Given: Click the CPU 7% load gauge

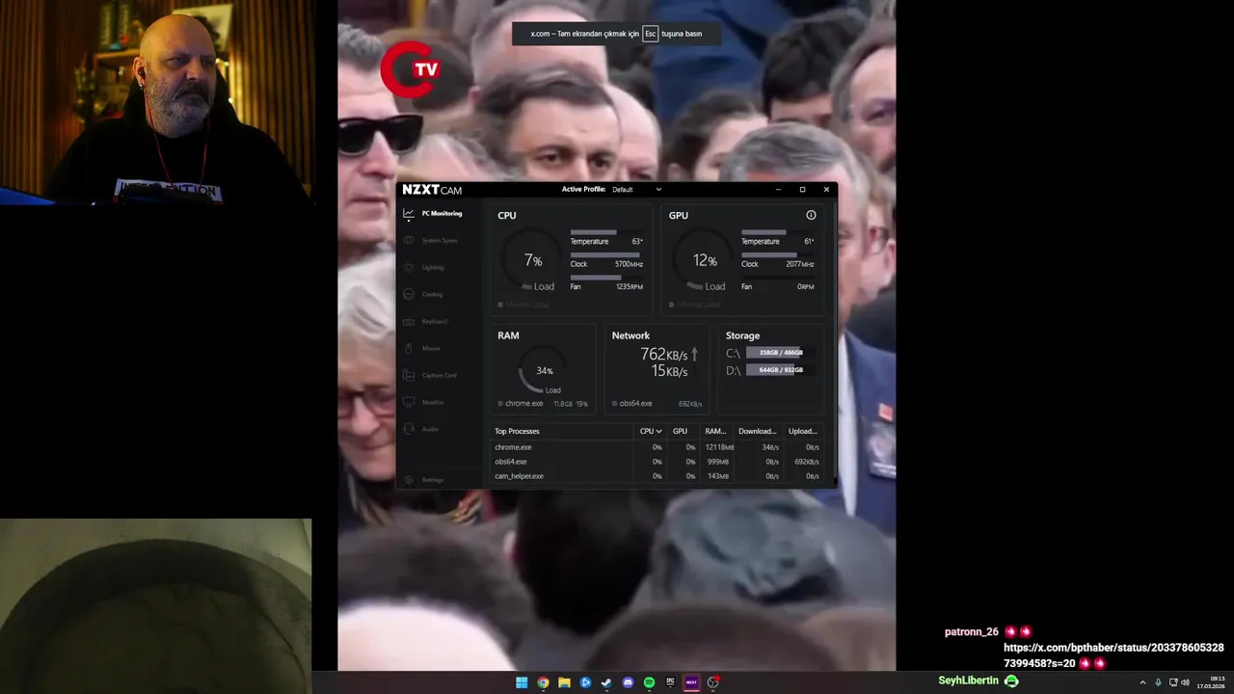Looking at the screenshot, I should (532, 261).
